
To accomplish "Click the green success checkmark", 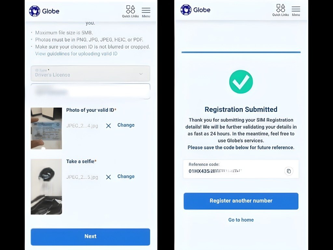I will pos(241,82).
